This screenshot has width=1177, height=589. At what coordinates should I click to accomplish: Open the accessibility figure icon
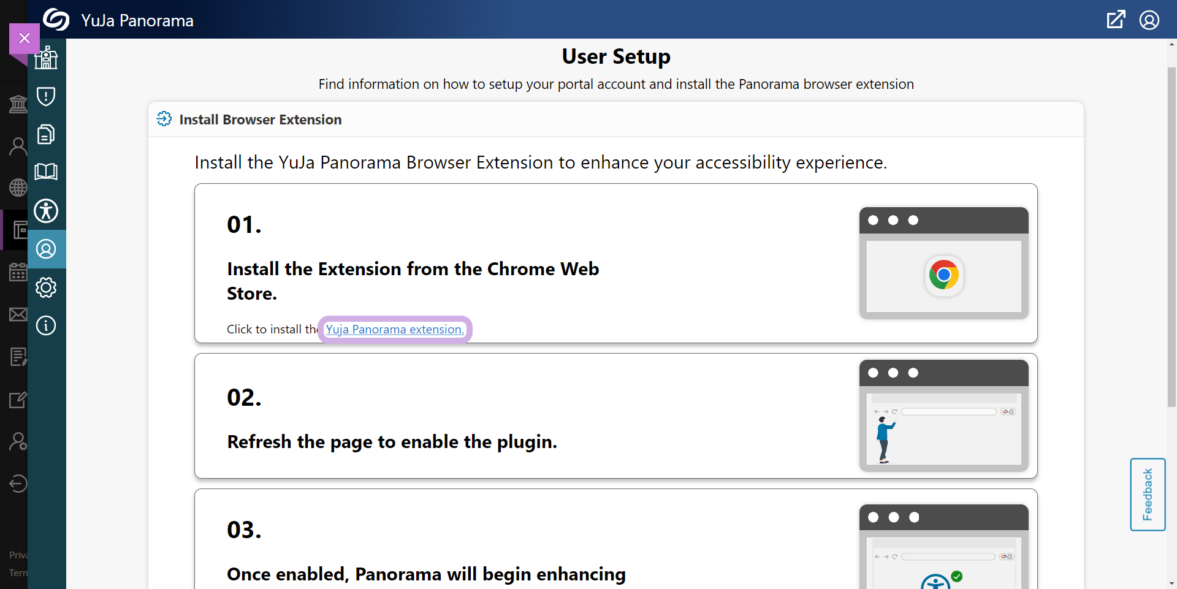coord(46,211)
